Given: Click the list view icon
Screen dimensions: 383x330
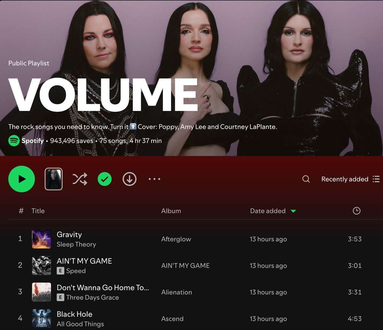Looking at the screenshot, I should click(x=376, y=179).
